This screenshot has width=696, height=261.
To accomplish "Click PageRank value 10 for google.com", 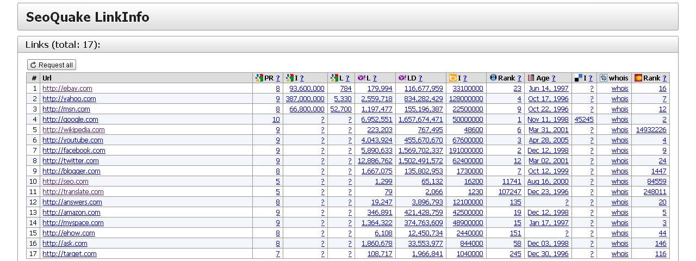I will click(x=276, y=120).
